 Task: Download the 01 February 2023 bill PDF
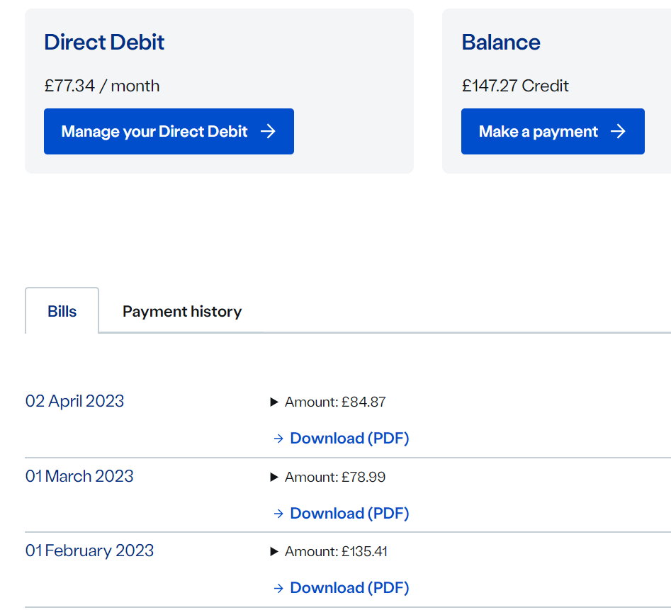(349, 588)
